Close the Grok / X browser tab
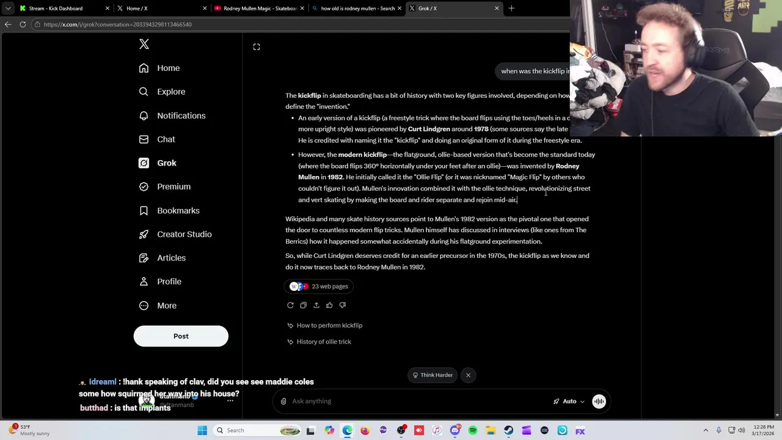The width and height of the screenshot is (782, 440). [x=497, y=9]
